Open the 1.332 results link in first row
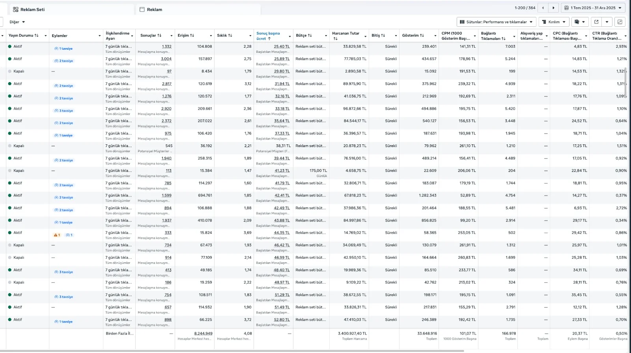The height and width of the screenshot is (353, 631). coord(166,47)
